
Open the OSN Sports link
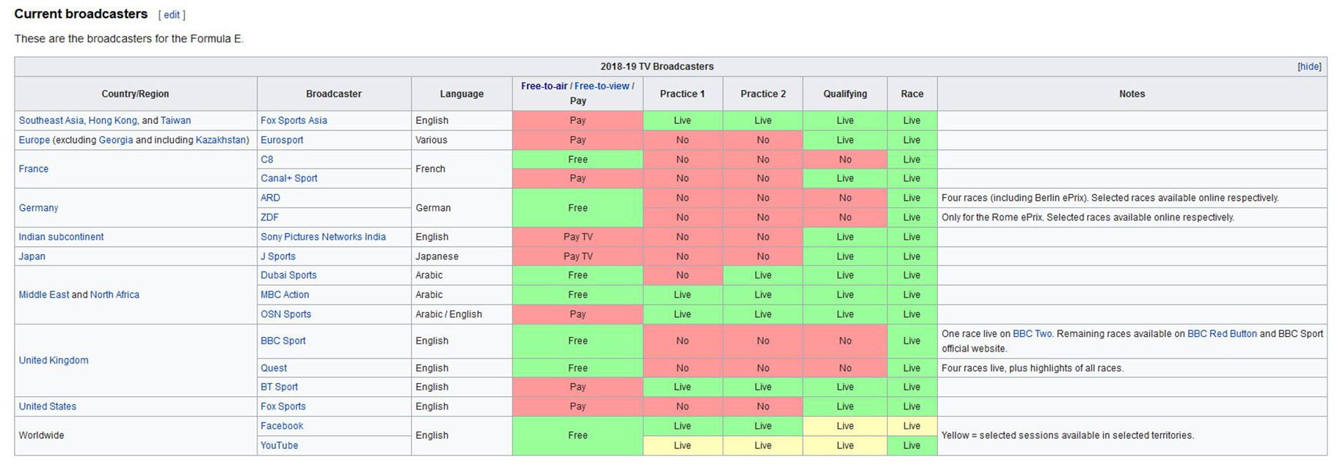(x=285, y=314)
